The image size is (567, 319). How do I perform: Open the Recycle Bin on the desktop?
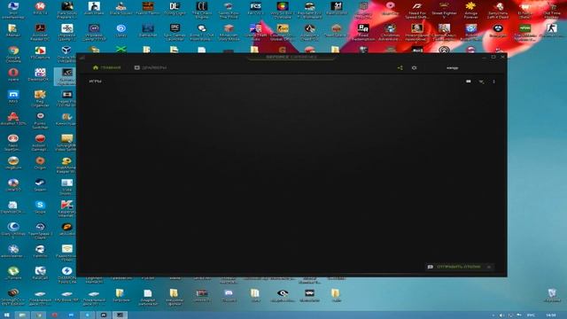pos(552,295)
